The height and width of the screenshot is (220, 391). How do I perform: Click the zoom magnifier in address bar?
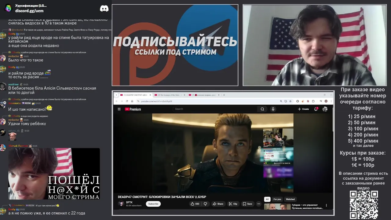pyautogui.click(x=281, y=101)
